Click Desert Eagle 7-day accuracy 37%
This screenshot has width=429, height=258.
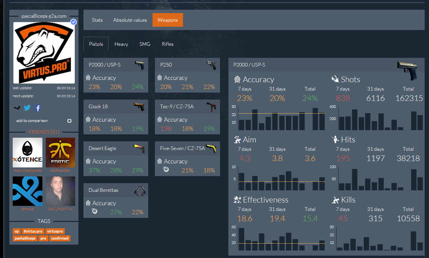[94, 170]
